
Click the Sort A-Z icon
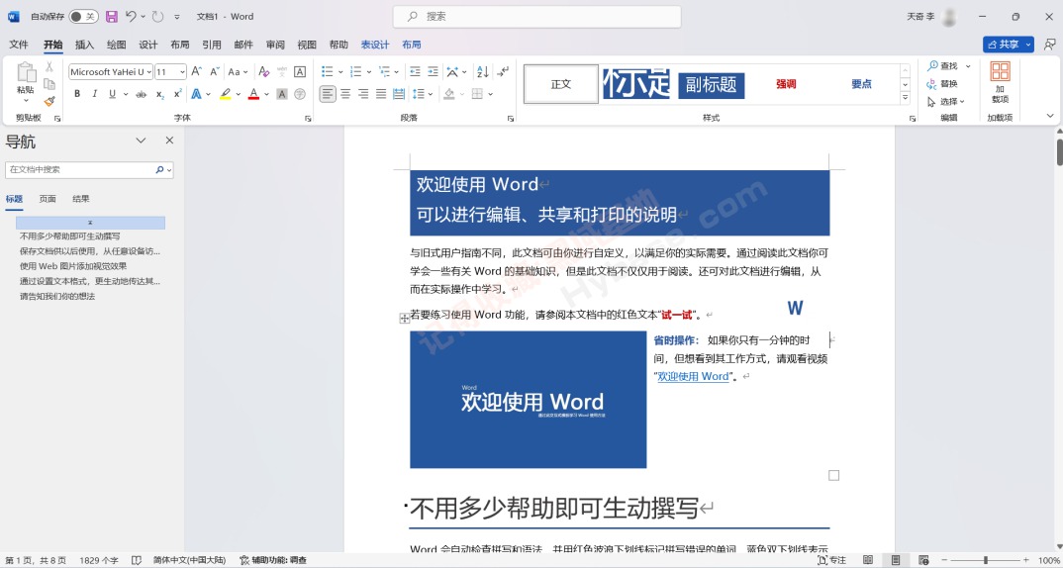483,71
